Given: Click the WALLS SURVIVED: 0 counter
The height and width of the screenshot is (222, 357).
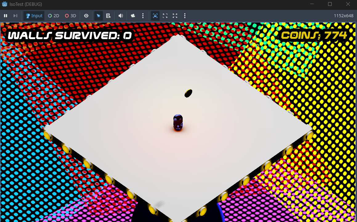Looking at the screenshot, I should [70, 36].
